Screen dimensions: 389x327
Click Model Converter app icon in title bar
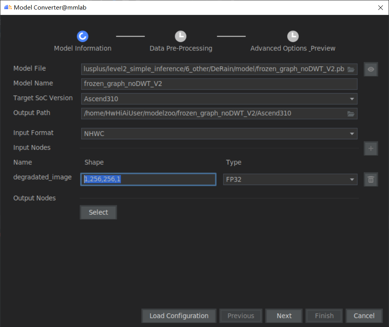coord(8,7)
